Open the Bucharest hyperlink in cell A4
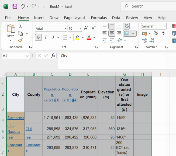This screenshot has height=156, width=176. [15, 118]
